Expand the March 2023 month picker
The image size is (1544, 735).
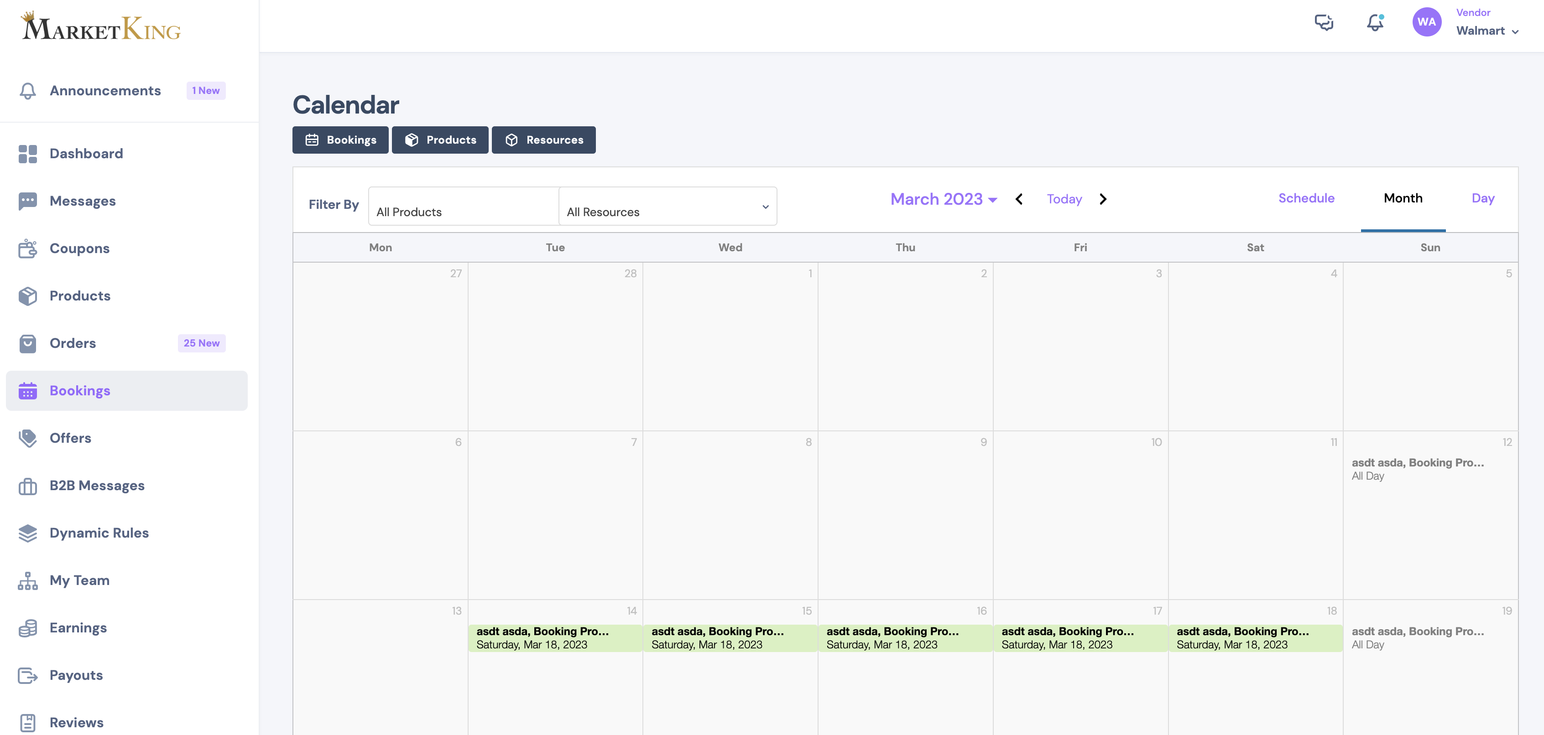pyautogui.click(x=944, y=199)
